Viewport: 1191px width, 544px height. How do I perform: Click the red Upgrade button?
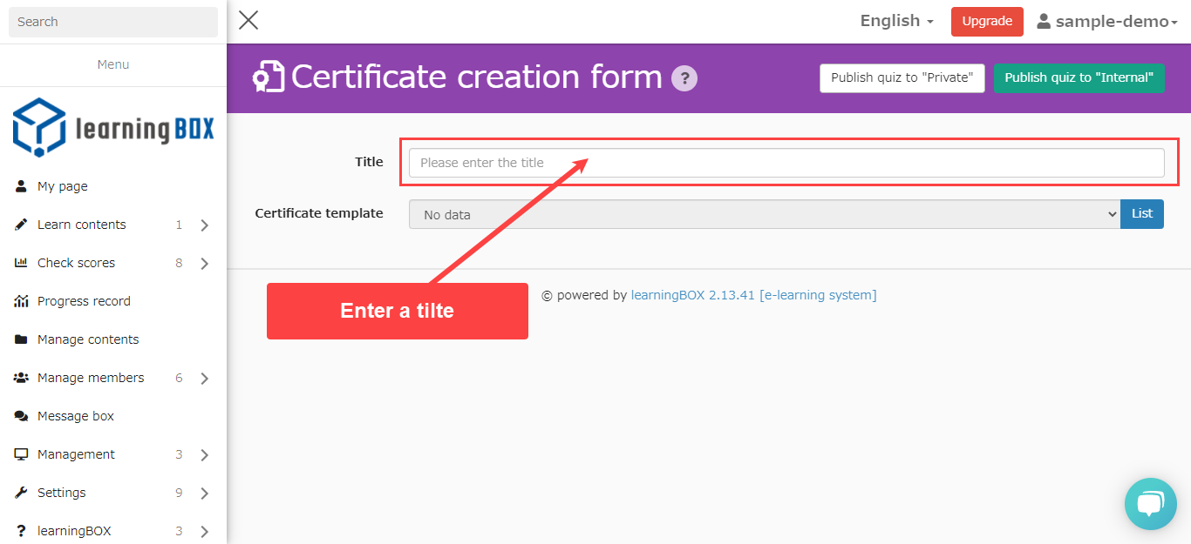point(987,22)
